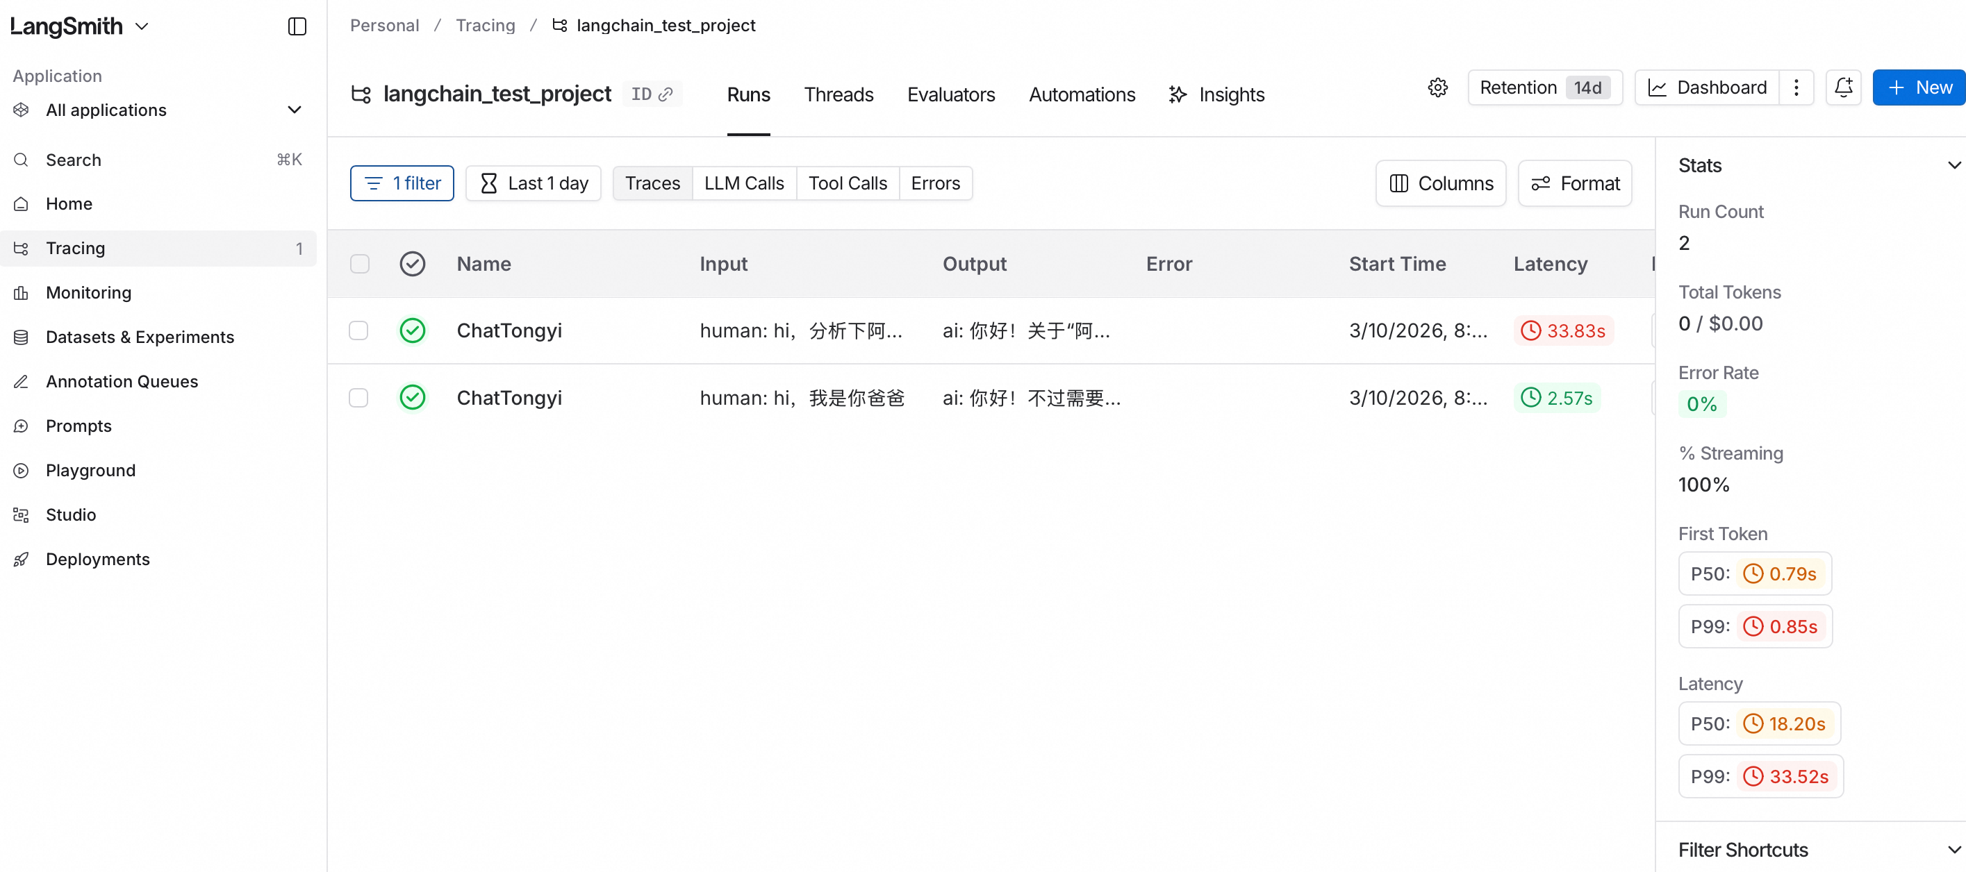Click the notification bell icon
The height and width of the screenshot is (872, 1966).
pyautogui.click(x=1842, y=87)
